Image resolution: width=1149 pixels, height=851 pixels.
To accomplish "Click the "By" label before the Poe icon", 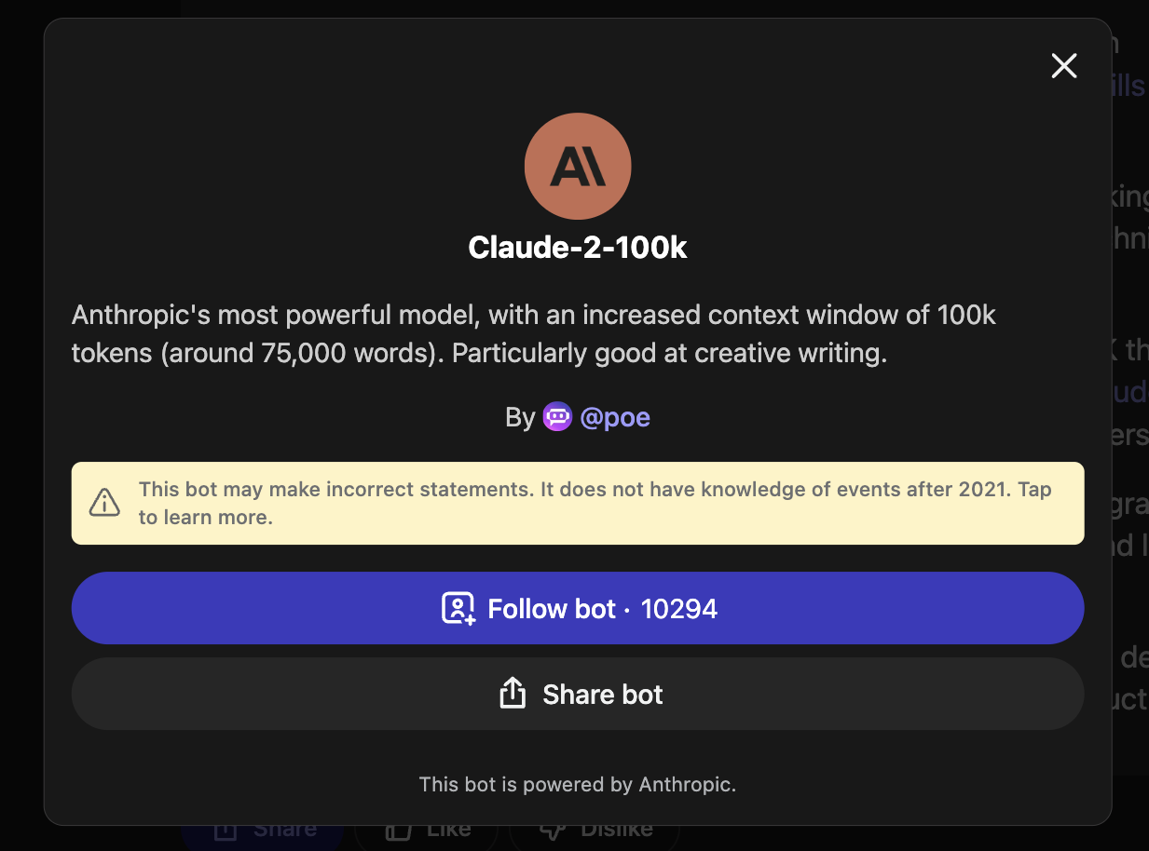I will 520,417.
